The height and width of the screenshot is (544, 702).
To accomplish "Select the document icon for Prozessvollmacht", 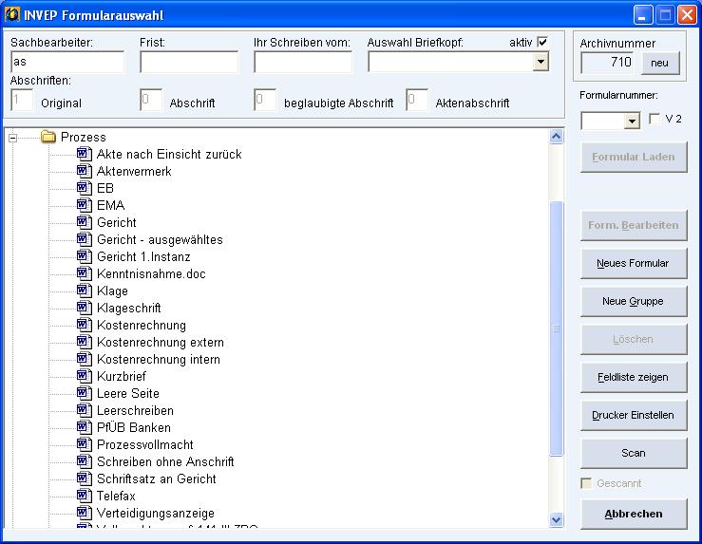I will [x=85, y=444].
